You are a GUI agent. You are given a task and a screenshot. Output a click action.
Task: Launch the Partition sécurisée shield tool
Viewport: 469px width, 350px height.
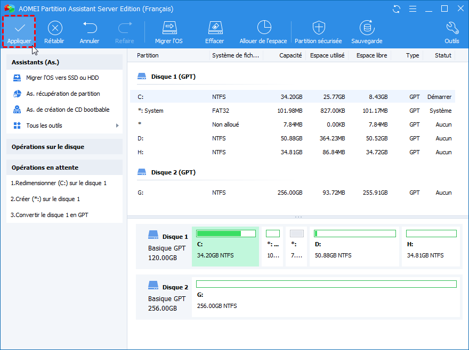(x=318, y=28)
